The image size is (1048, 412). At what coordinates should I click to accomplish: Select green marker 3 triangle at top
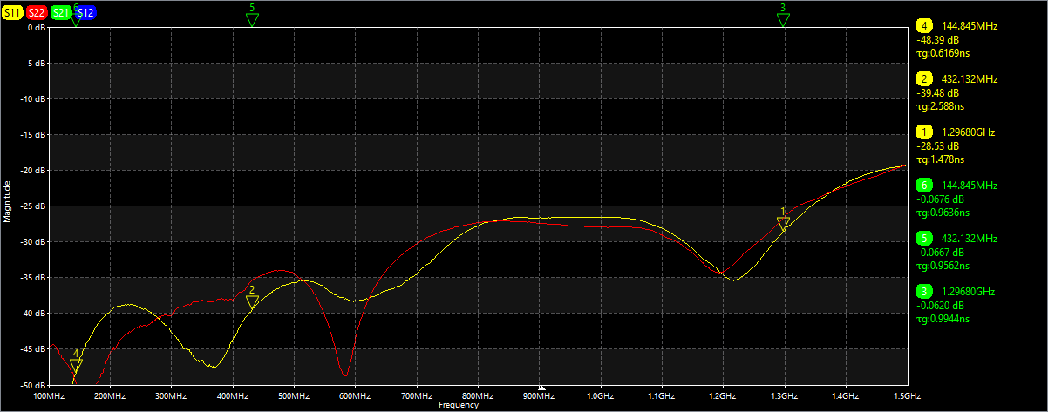pyautogui.click(x=783, y=19)
